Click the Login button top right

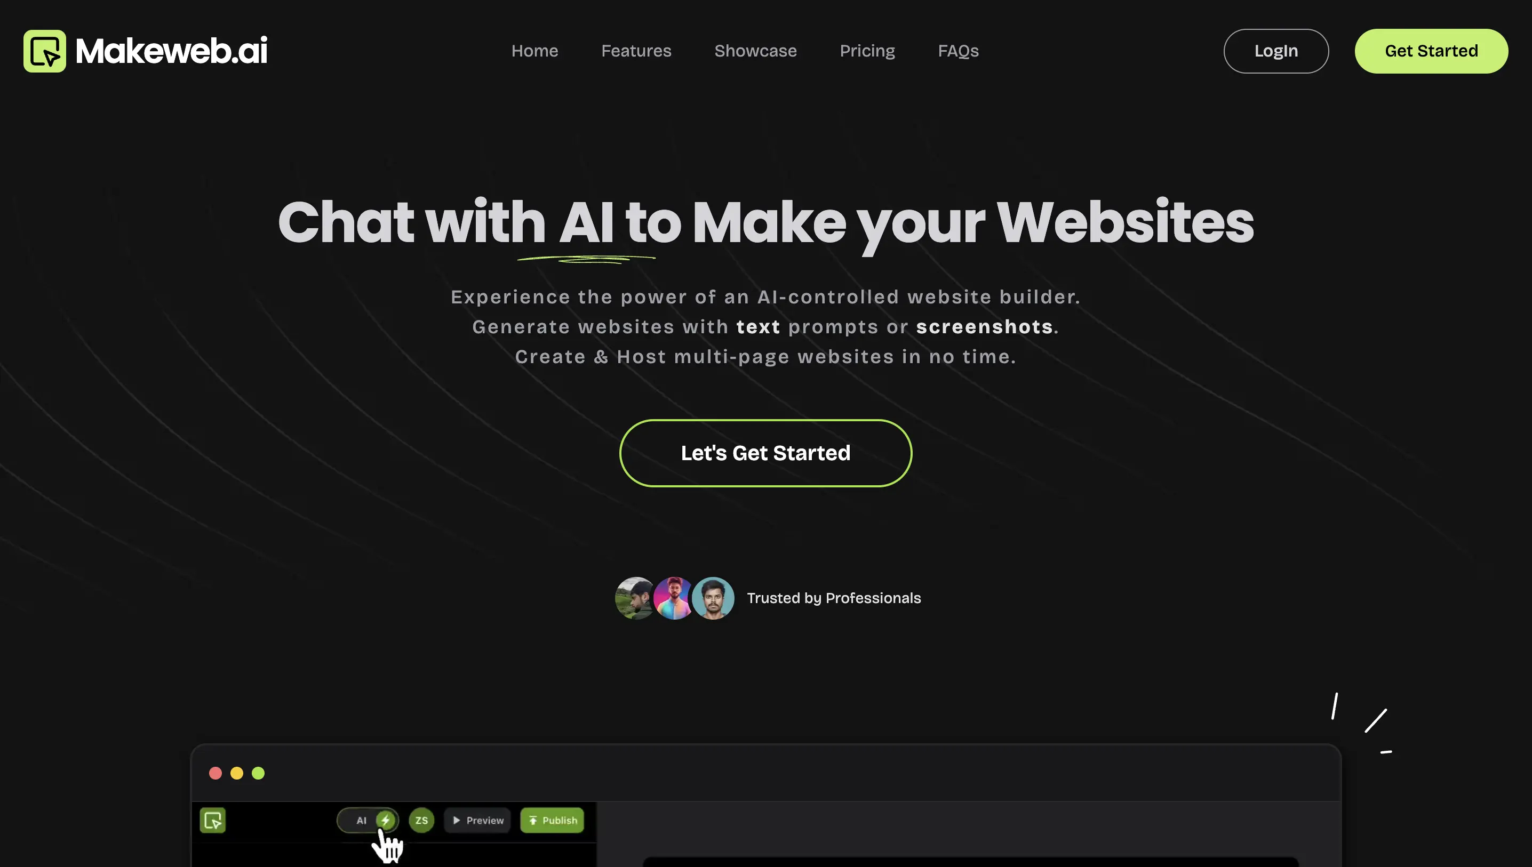[1275, 51]
